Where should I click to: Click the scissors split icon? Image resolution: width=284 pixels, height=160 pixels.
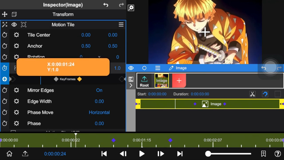[x=252, y=94]
